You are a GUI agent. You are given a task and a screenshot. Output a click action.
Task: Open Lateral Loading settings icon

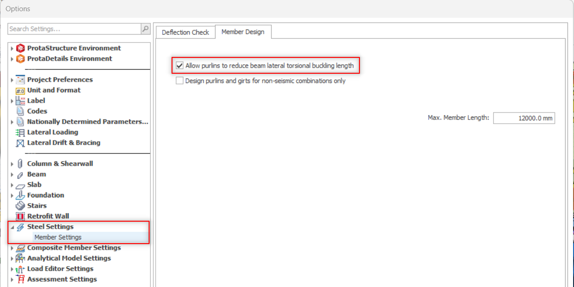pyautogui.click(x=20, y=133)
